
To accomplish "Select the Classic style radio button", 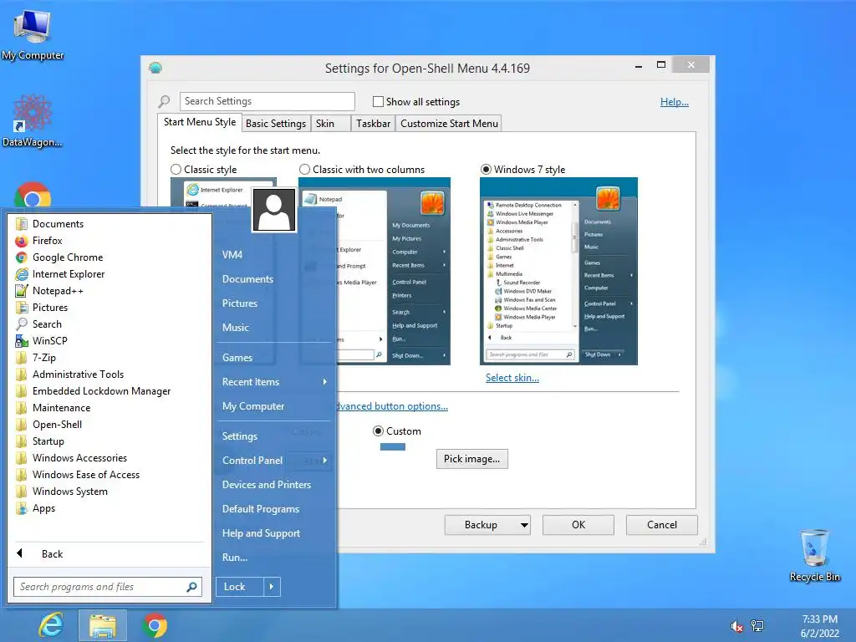I will coord(176,169).
